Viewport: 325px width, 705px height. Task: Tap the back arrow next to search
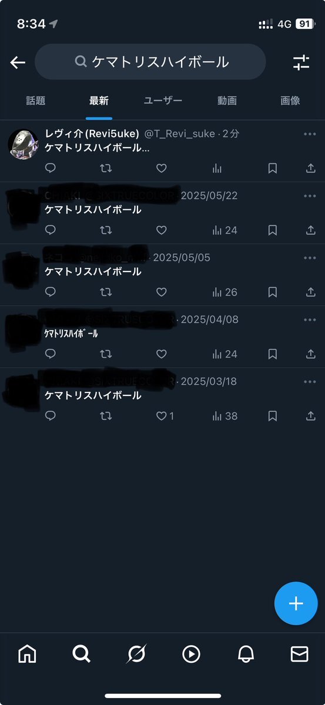pos(18,62)
